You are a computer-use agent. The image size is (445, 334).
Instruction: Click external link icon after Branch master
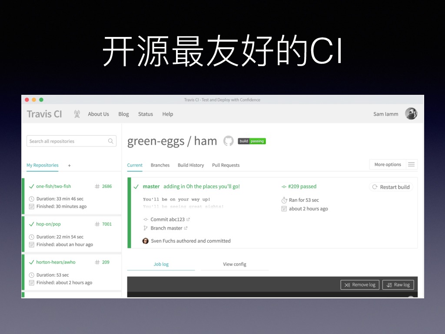point(186,228)
